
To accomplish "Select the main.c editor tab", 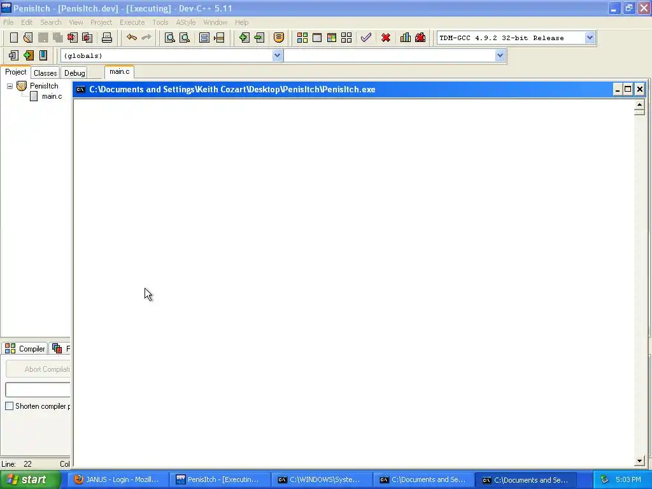I will [x=119, y=71].
